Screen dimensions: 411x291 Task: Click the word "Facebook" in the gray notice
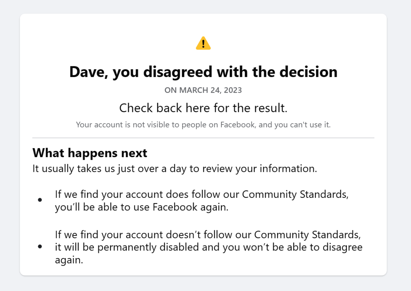click(x=237, y=124)
